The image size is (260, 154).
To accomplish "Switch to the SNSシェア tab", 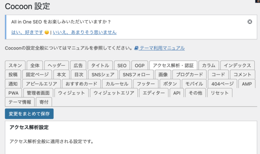I will [103, 75].
